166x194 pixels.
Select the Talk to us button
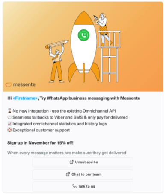tap(83, 186)
